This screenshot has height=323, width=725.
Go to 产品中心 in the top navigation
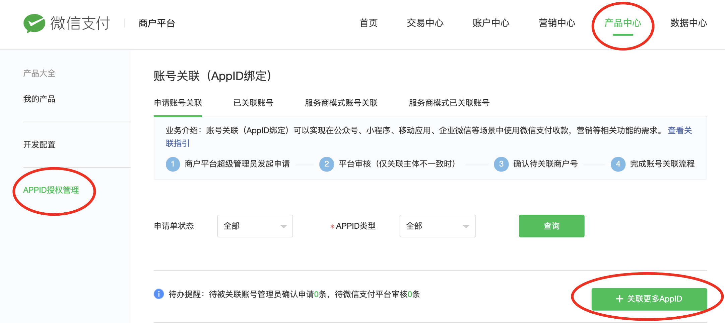[x=622, y=23]
